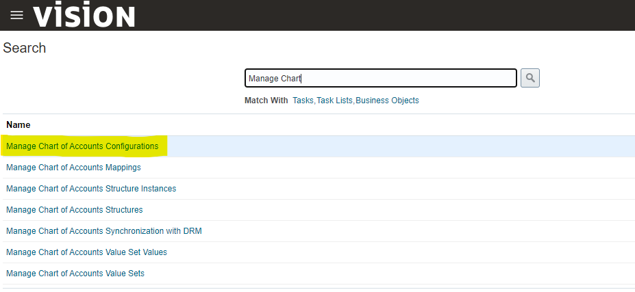Open the hamburger navigation menu
The height and width of the screenshot is (292, 635).
(16, 16)
